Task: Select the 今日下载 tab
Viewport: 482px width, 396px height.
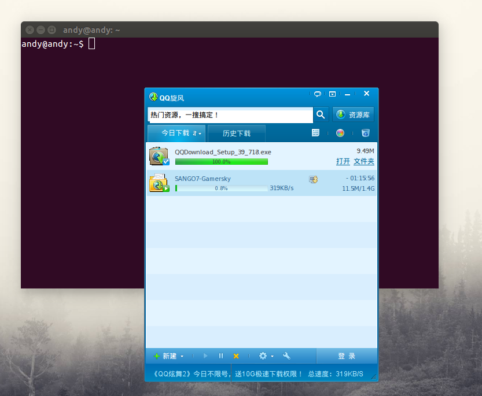Action: coord(176,134)
